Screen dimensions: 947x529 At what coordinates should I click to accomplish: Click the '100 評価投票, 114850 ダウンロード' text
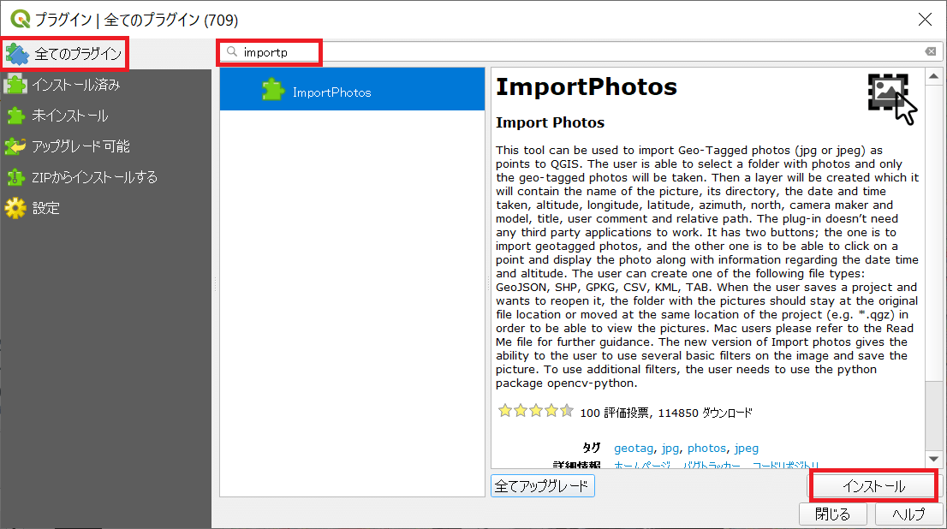[x=666, y=413]
